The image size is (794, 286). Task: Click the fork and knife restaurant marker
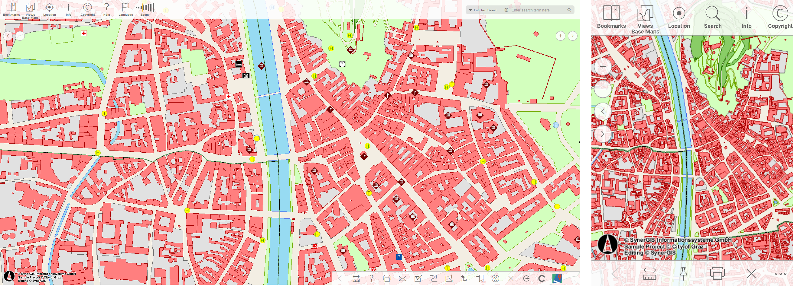point(342,64)
